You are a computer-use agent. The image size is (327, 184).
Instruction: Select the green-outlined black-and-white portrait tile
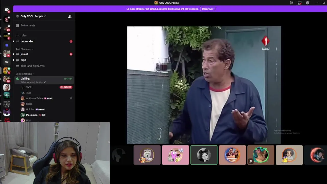click(204, 155)
